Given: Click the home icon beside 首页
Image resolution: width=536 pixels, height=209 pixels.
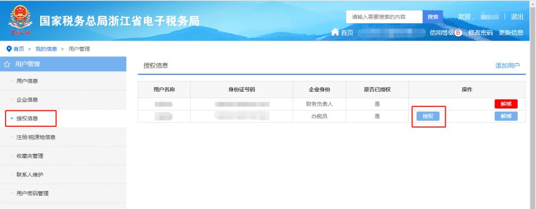Looking at the screenshot, I should 335,32.
